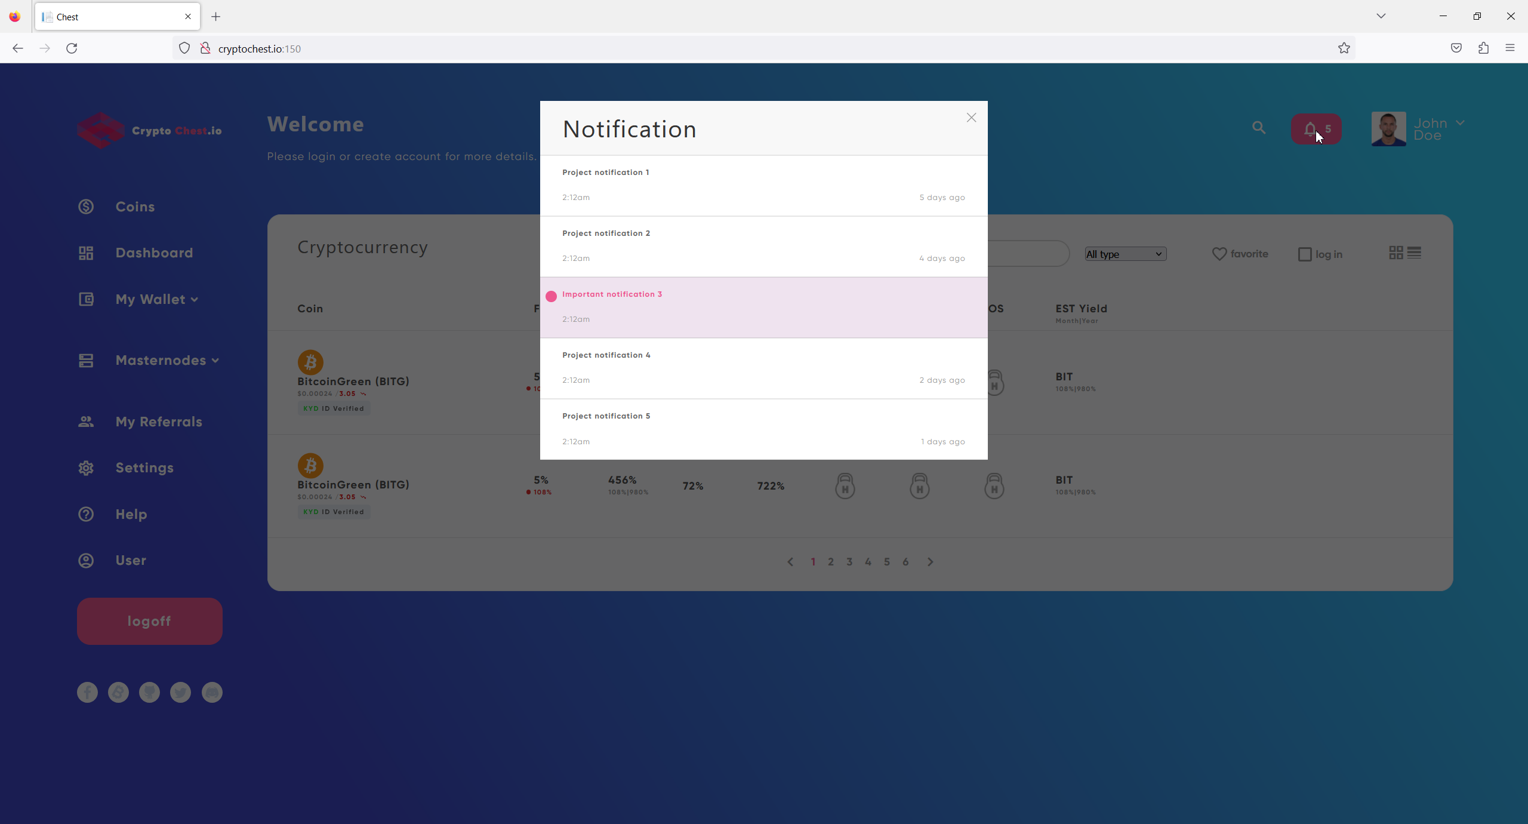Switch to list view icon
Screen dimensions: 1528x824
tap(1414, 253)
